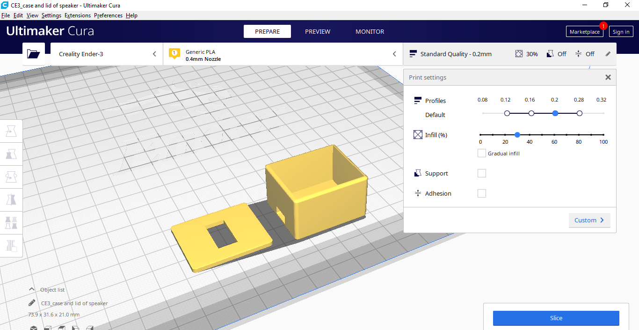Click the Object list label
The width and height of the screenshot is (639, 330).
tap(52, 290)
